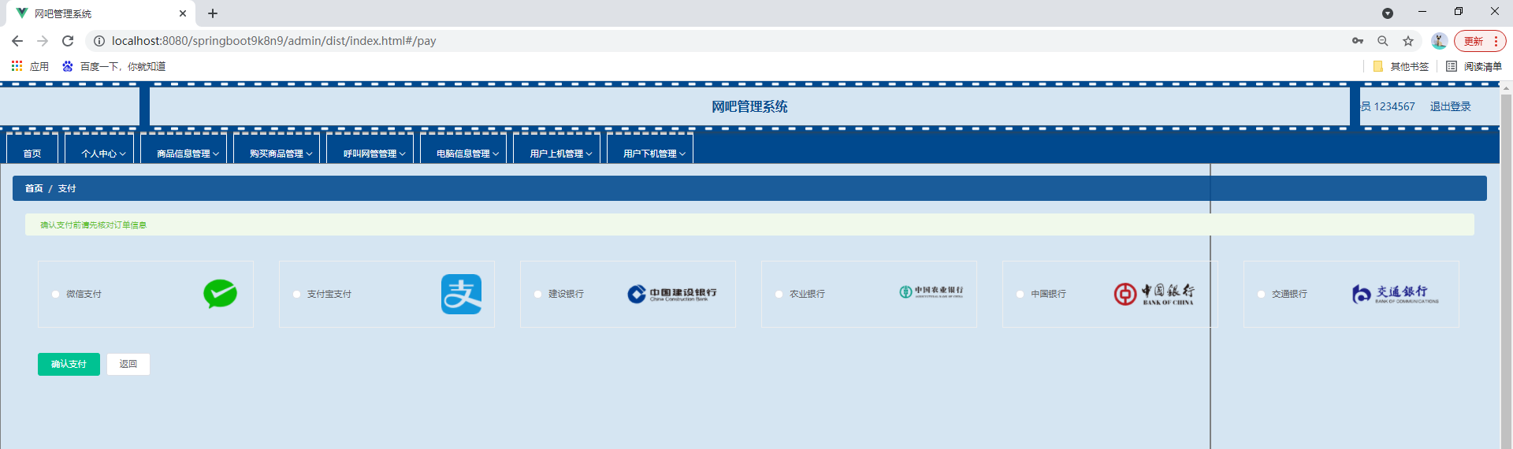Click the user name 1234567 in header
The width and height of the screenshot is (1513, 449).
pyautogui.click(x=1394, y=106)
